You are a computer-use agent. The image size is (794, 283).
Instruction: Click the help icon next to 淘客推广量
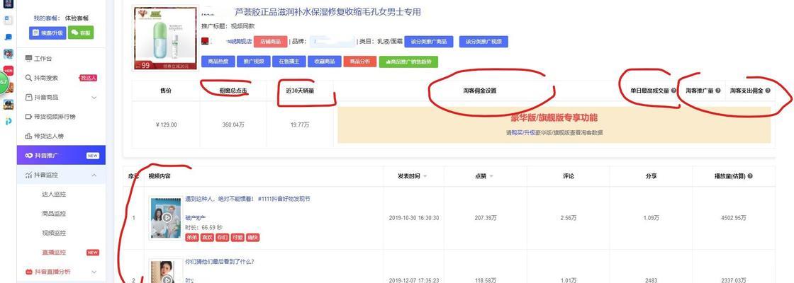point(717,91)
